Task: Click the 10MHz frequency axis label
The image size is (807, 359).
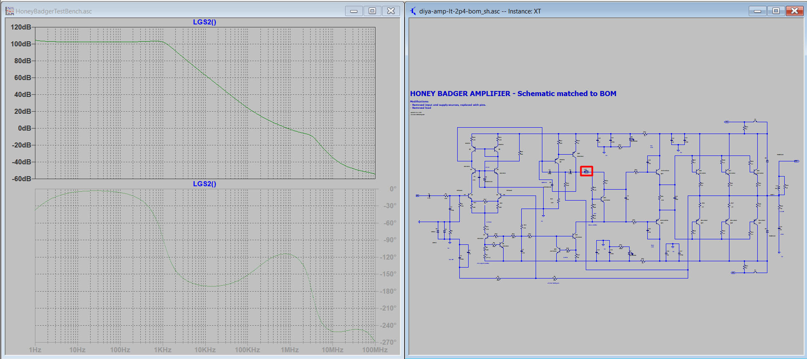Action: [x=332, y=350]
